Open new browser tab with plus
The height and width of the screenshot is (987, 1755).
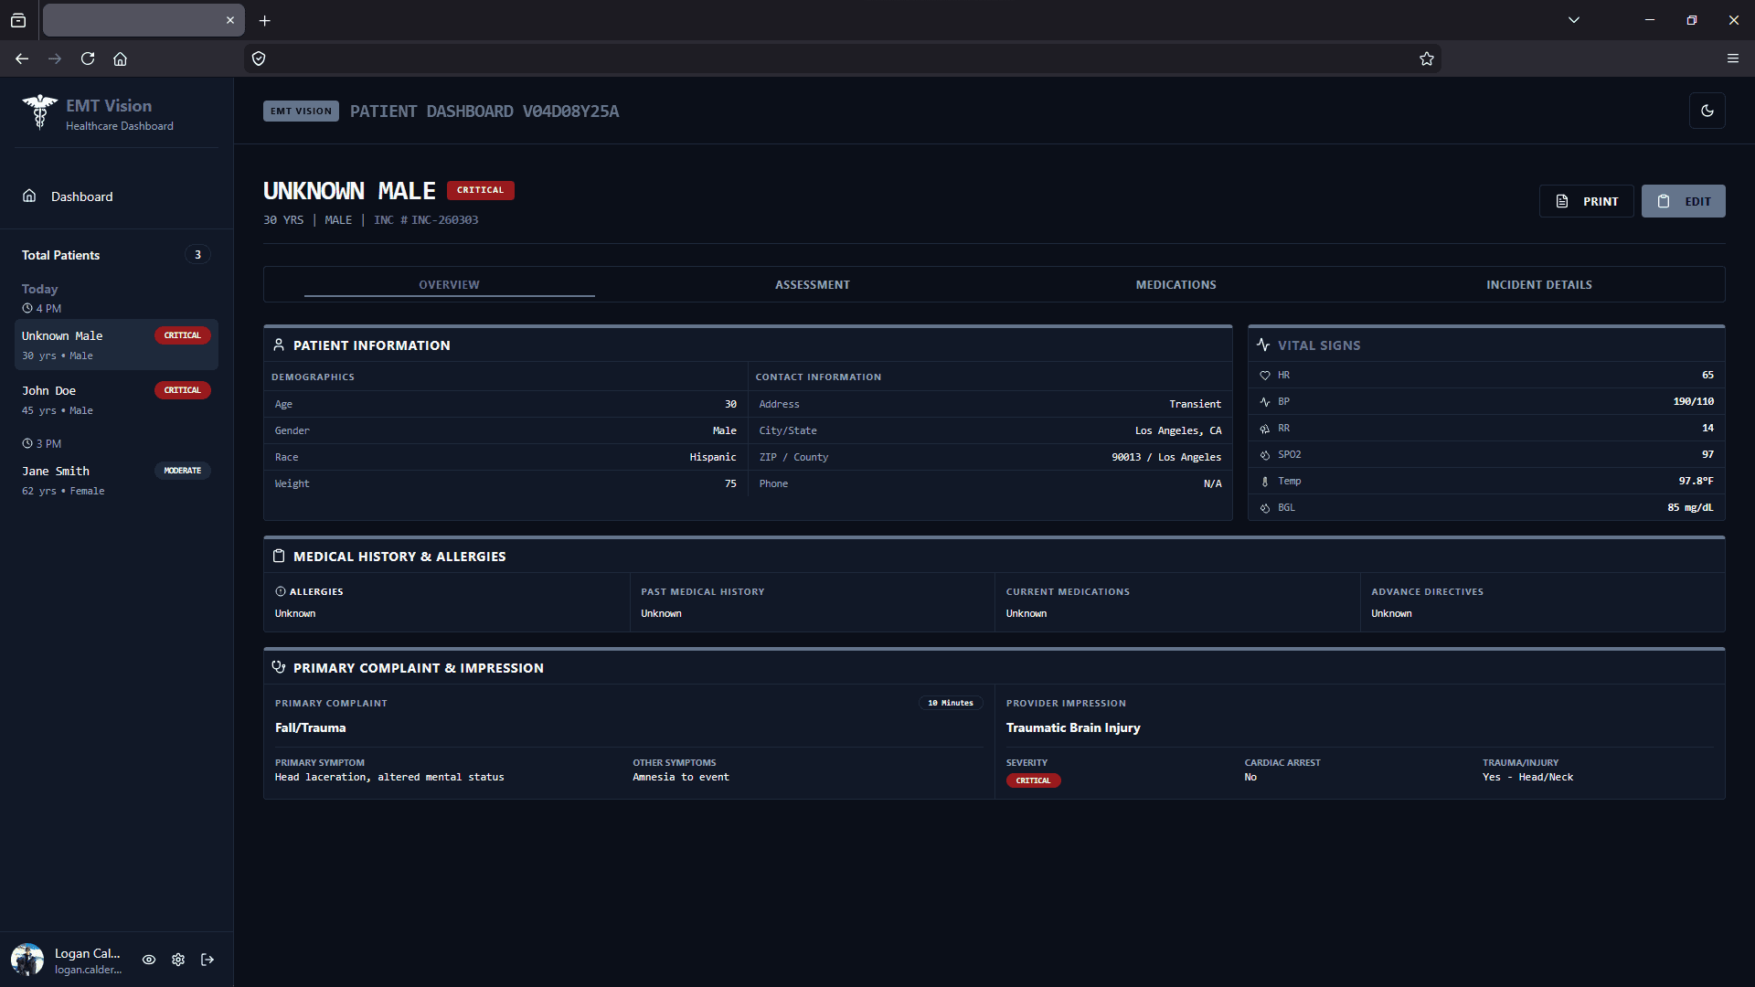[x=264, y=20]
